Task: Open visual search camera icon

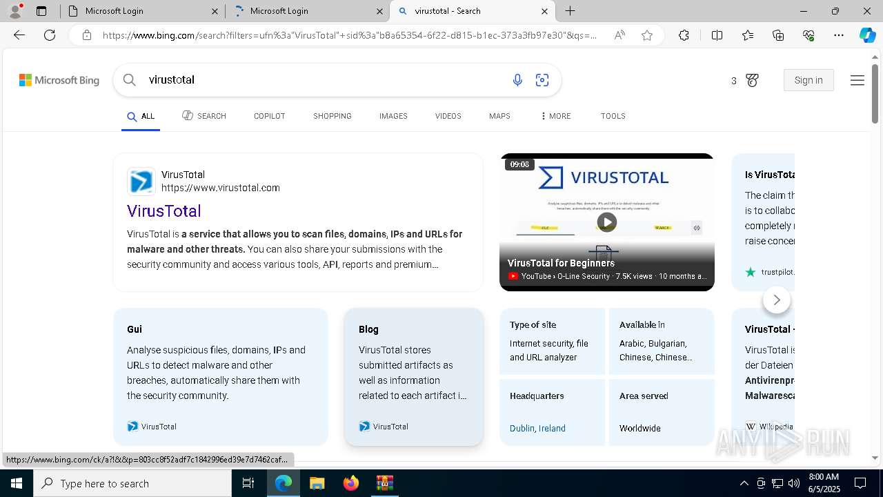Action: click(x=542, y=80)
